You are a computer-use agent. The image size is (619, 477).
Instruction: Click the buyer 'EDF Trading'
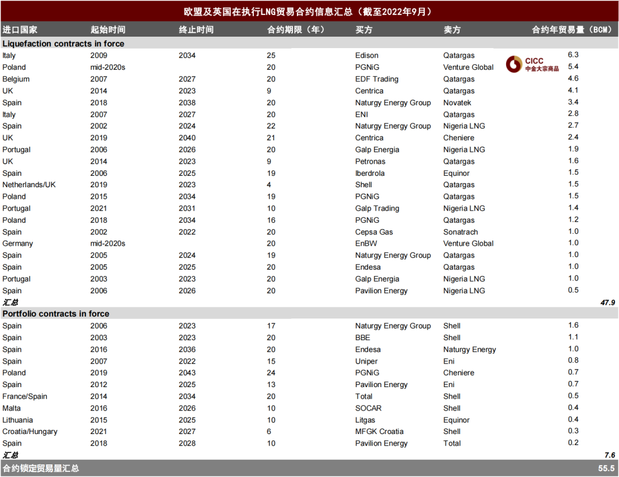point(377,79)
